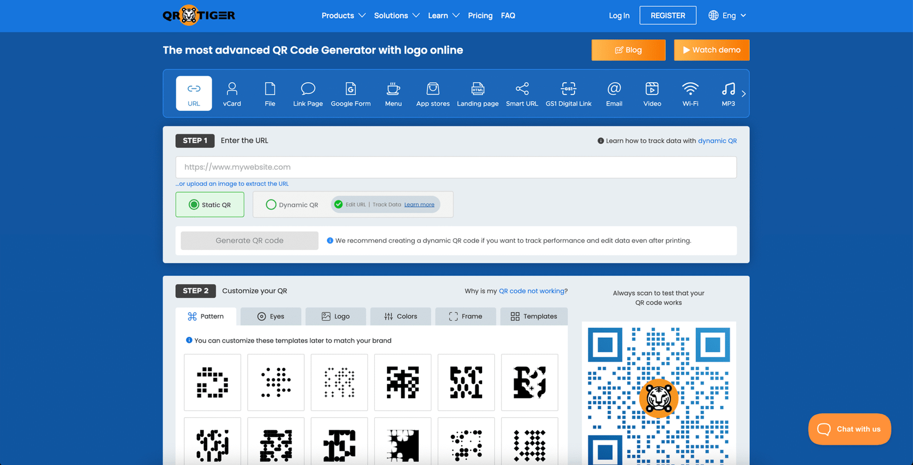Switch to the Frame tab
The width and height of the screenshot is (913, 465).
[x=466, y=316]
